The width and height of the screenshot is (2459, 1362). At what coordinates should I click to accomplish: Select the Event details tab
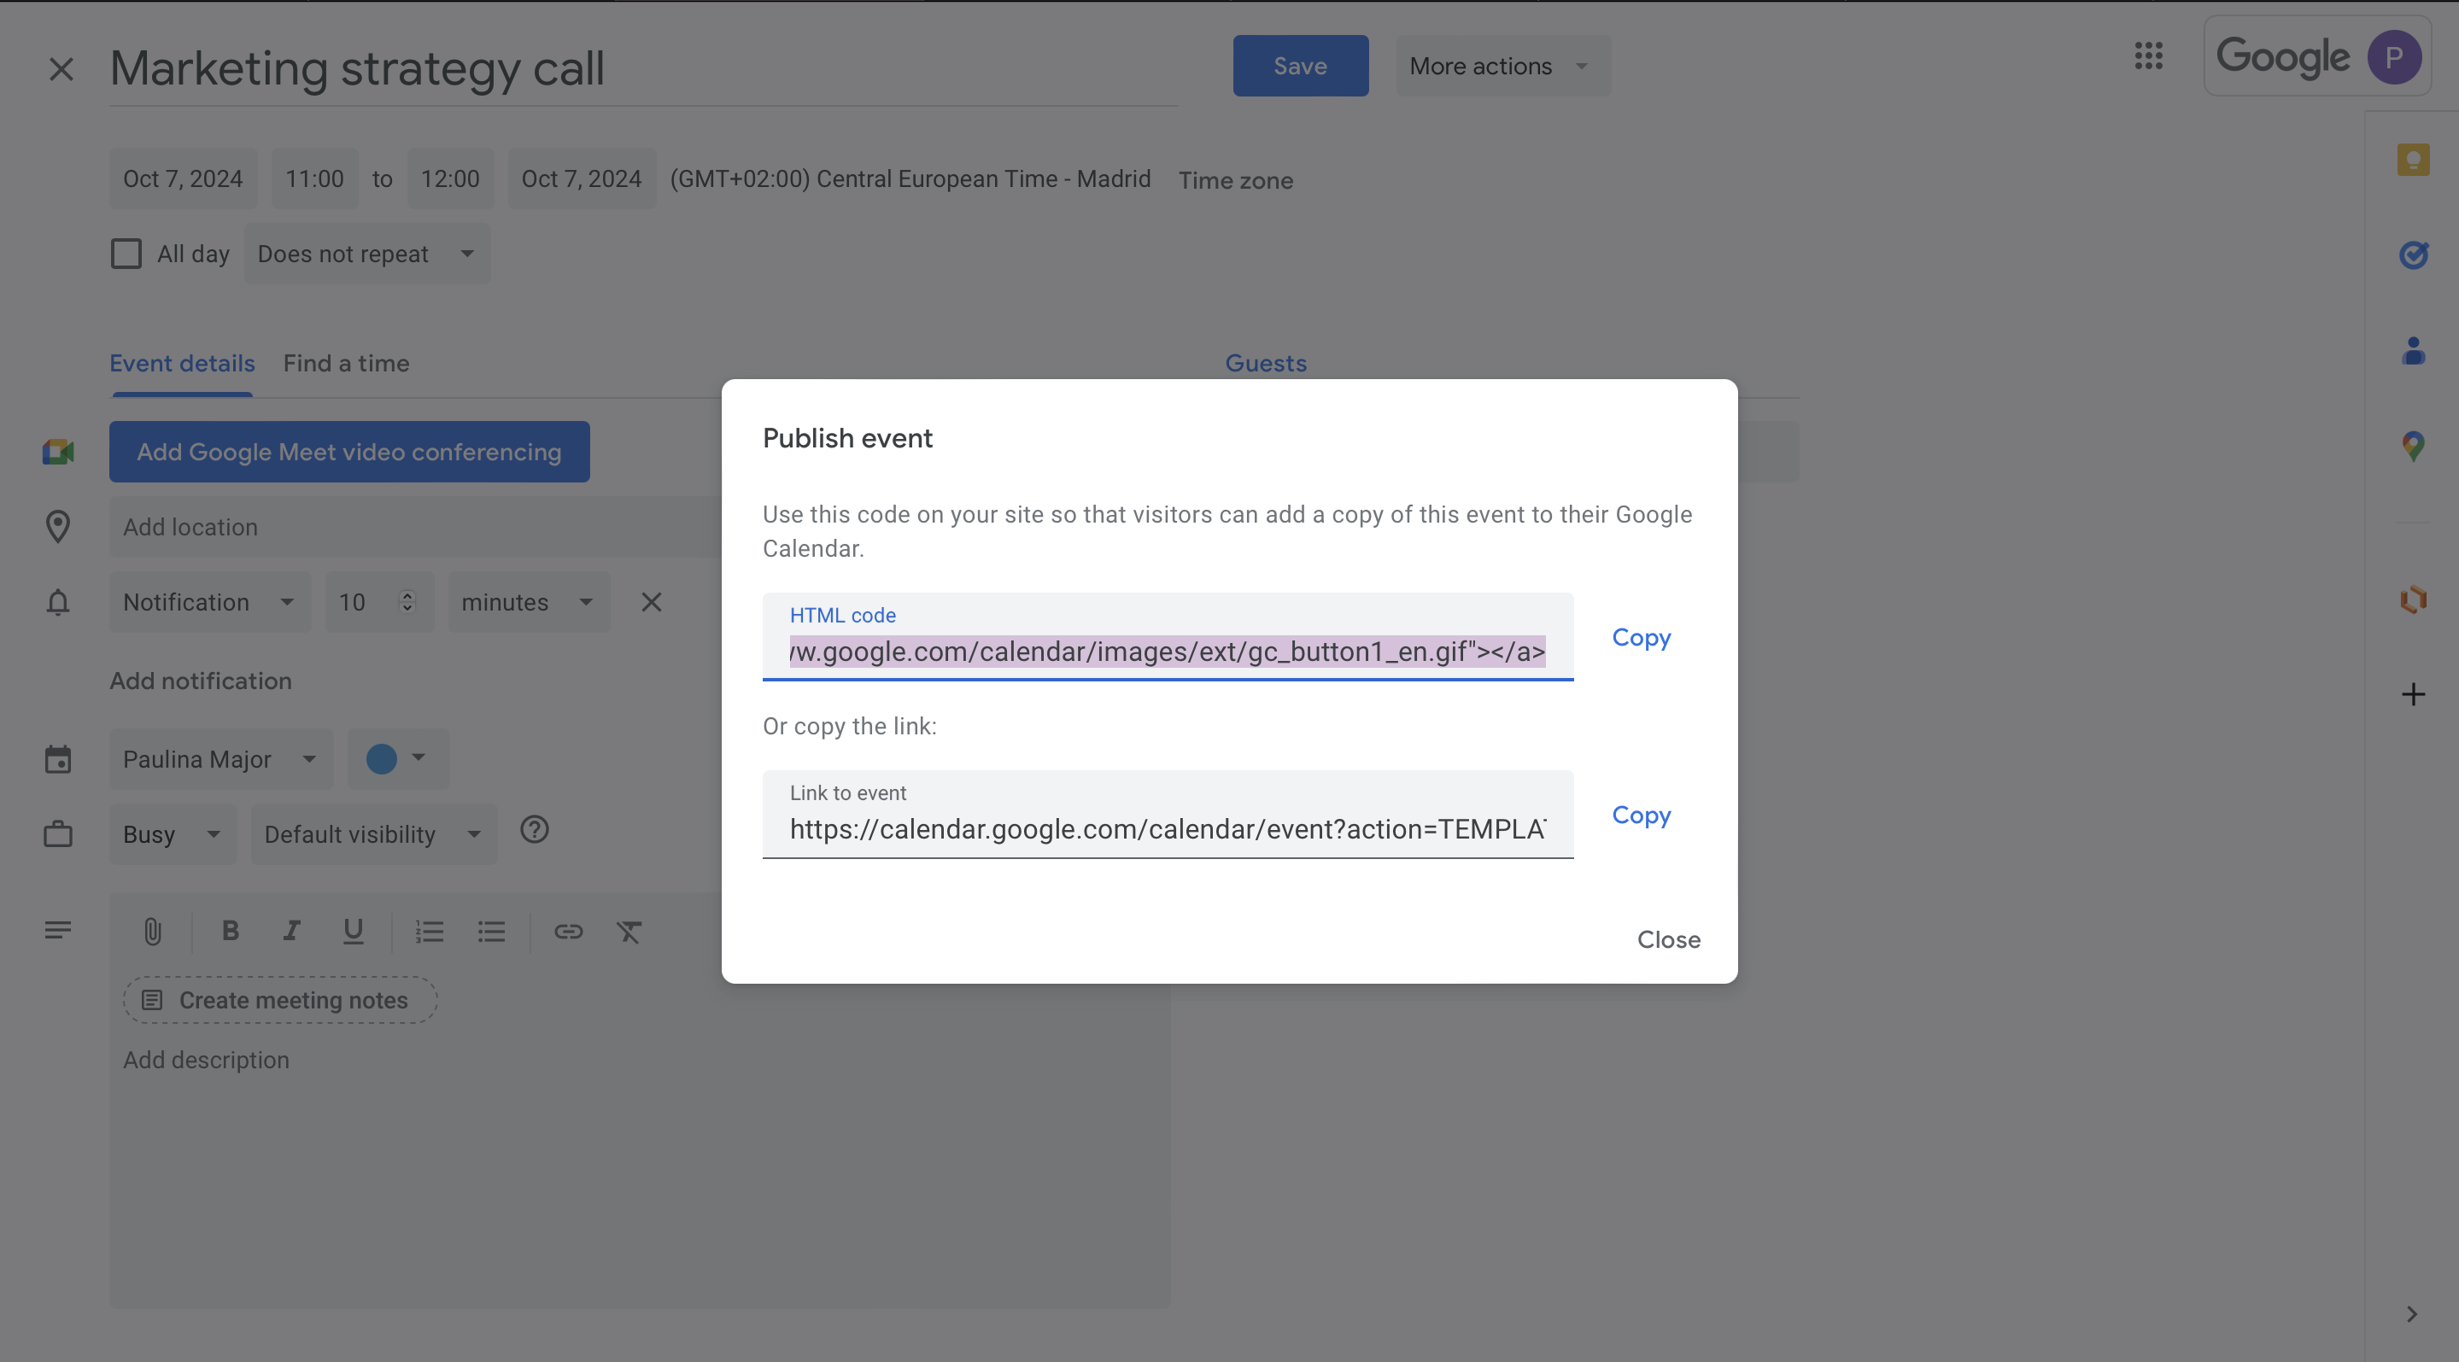click(x=181, y=363)
